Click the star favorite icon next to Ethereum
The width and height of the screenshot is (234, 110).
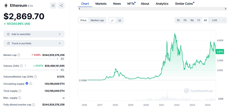click(x=53, y=6)
